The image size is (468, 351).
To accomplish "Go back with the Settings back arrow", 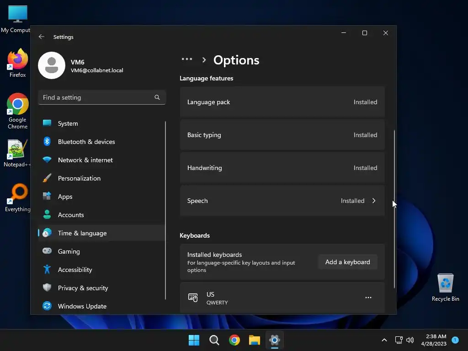I will (42, 37).
